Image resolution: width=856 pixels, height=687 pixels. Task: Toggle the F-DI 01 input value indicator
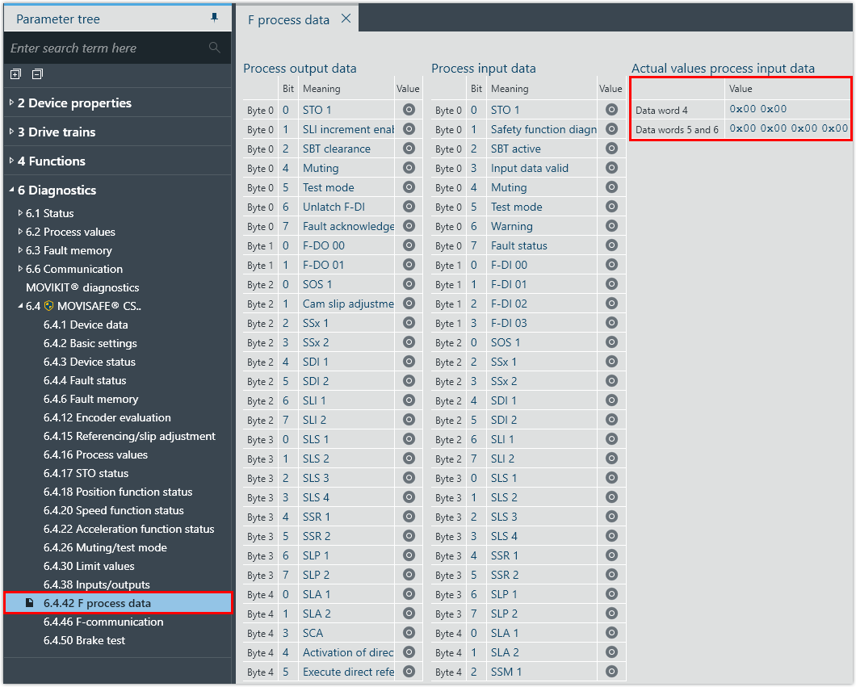click(x=611, y=284)
